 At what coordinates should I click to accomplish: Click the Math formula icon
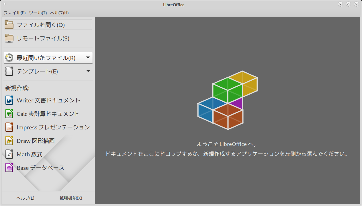[x=9, y=154]
